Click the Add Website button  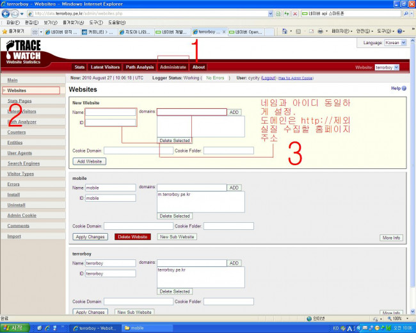[x=90, y=161]
